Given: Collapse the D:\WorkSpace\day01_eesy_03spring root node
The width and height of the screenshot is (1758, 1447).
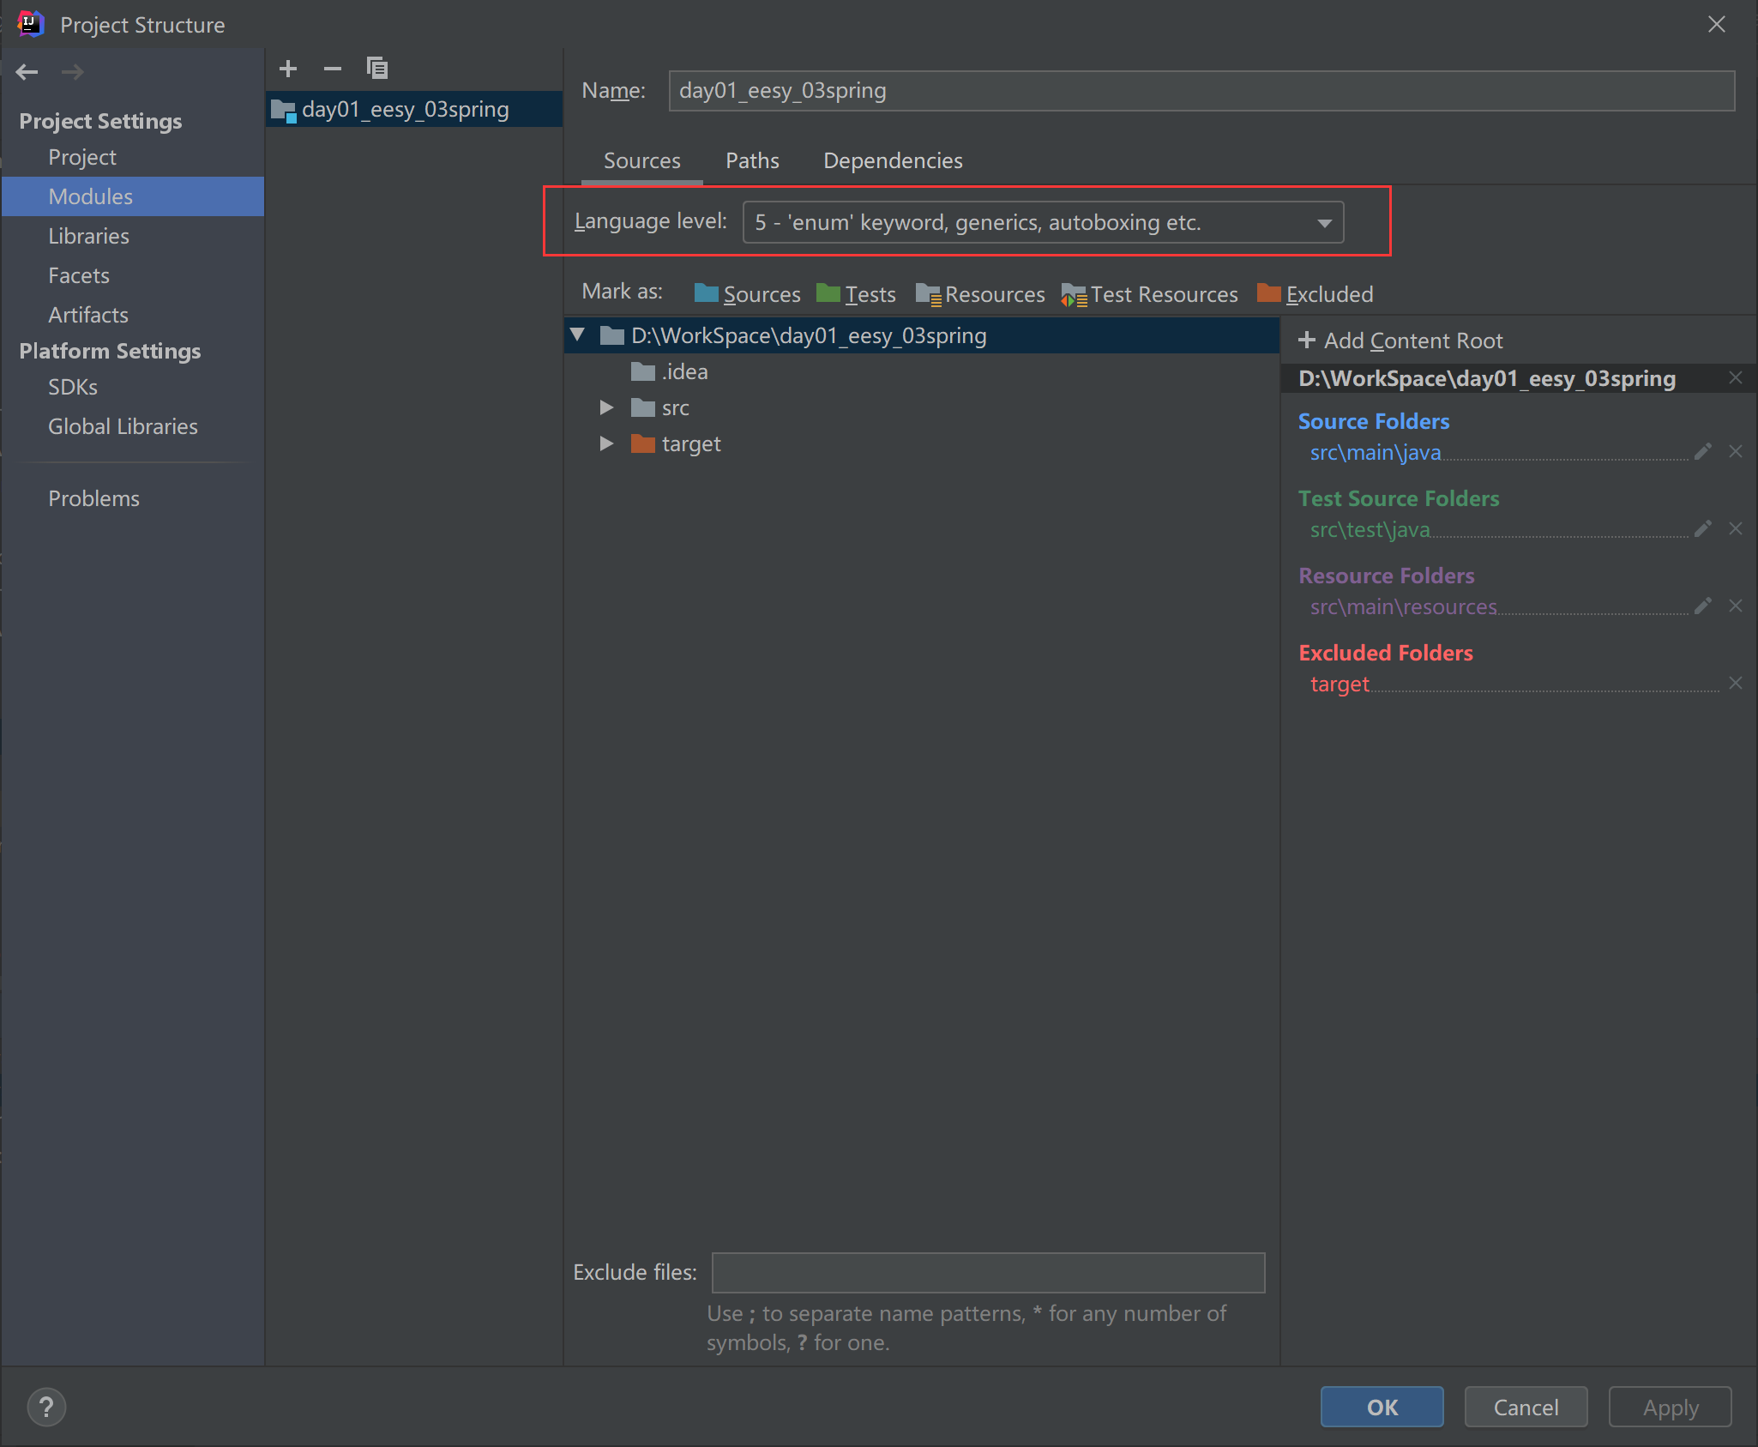Looking at the screenshot, I should pos(578,335).
